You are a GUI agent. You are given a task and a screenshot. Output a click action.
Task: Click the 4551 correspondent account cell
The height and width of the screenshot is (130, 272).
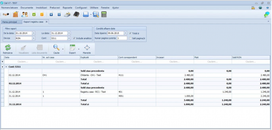137,96
